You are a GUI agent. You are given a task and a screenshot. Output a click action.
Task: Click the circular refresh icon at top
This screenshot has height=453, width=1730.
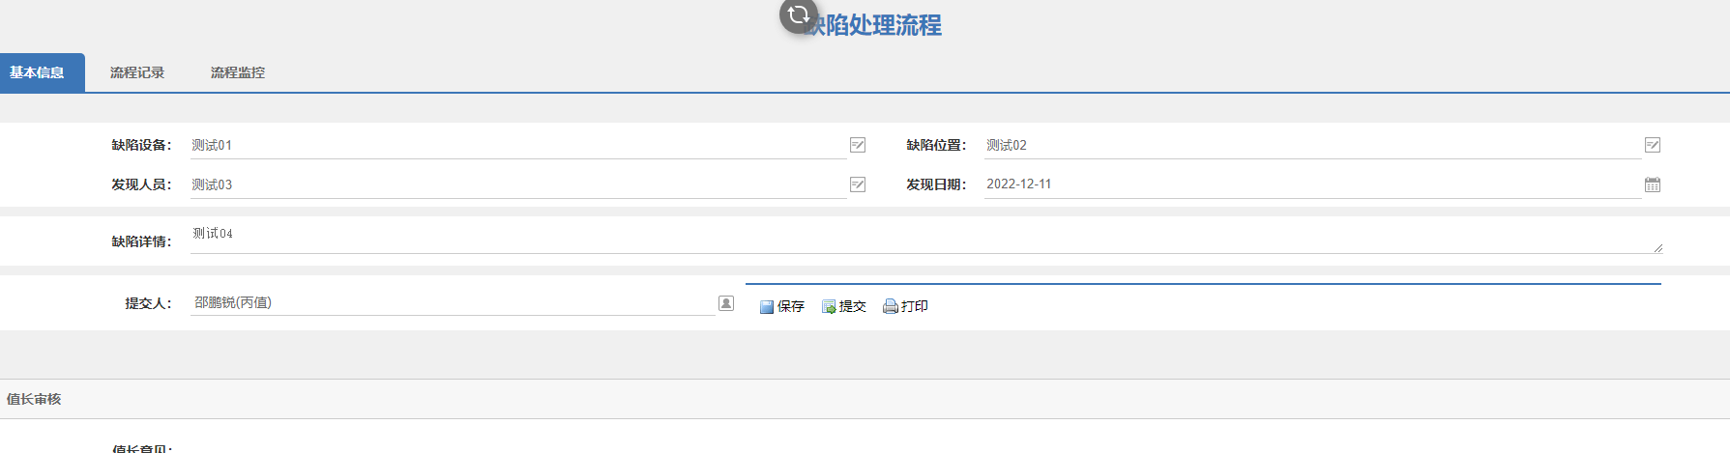799,14
